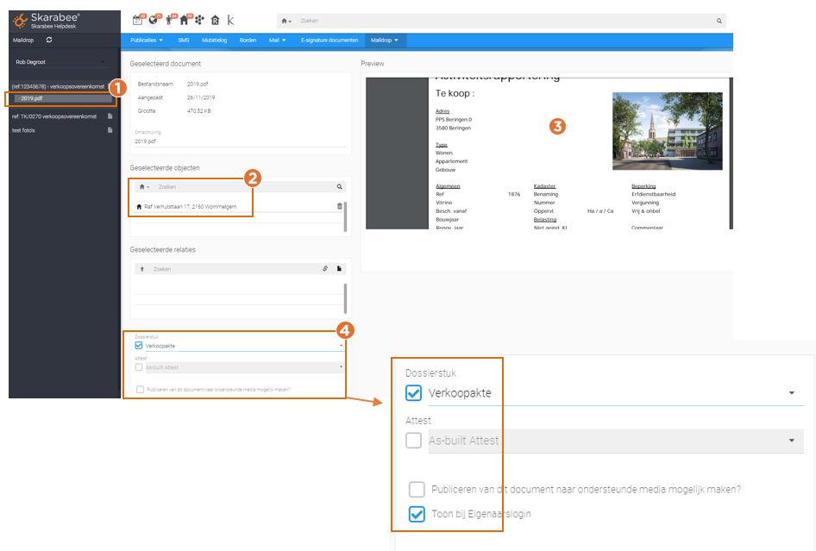
Task: Click document icon beside ref: TK/0270 verkoopsovereenkomst
Action: pyautogui.click(x=110, y=116)
